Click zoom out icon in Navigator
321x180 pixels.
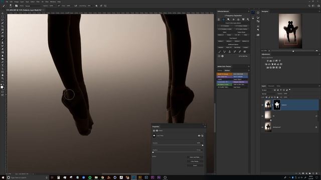[x=269, y=50]
